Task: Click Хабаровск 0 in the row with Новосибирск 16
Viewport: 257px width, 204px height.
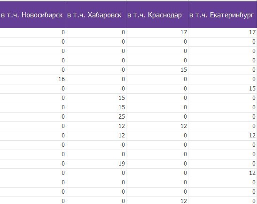Action: coord(96,80)
